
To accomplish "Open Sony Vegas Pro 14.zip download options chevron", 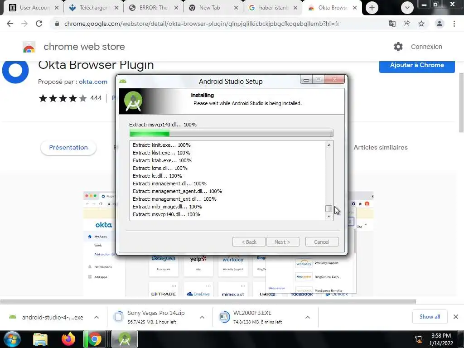I will coord(202,317).
